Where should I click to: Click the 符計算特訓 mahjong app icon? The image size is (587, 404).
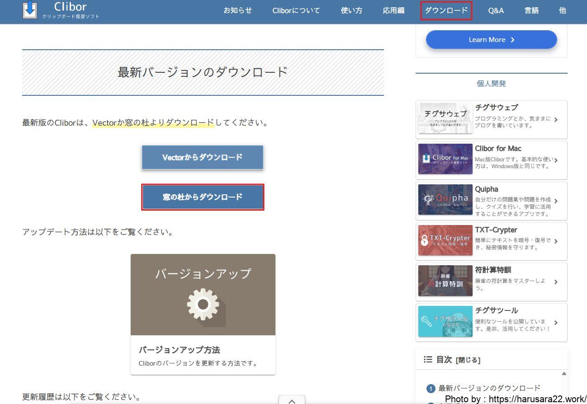(x=445, y=281)
